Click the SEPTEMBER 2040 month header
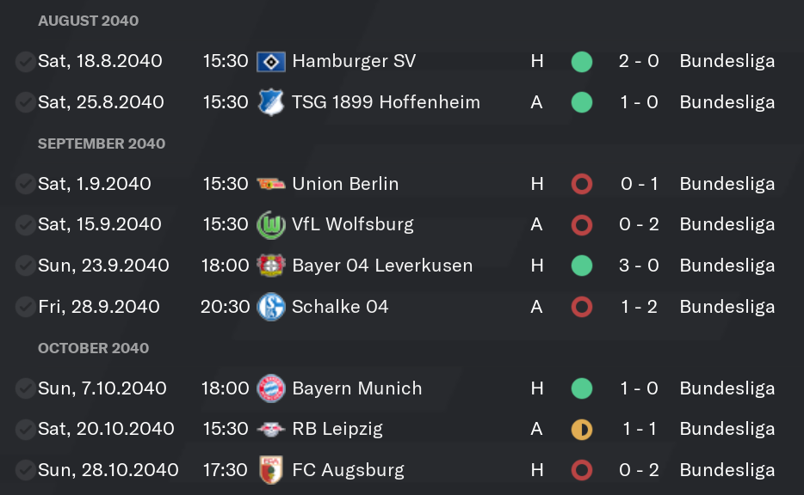Image resolution: width=804 pixels, height=495 pixels. 102,144
